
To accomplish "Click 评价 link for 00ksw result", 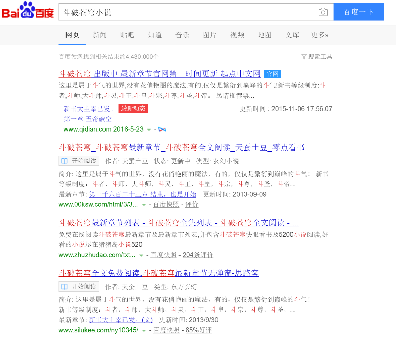I will [x=192, y=204].
